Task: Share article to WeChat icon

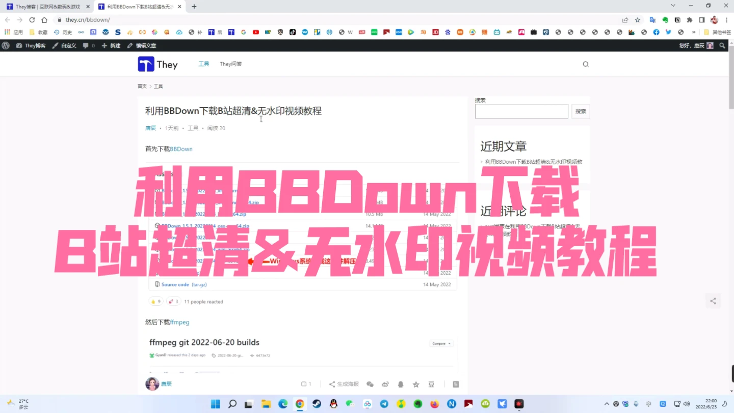Action: (x=370, y=384)
